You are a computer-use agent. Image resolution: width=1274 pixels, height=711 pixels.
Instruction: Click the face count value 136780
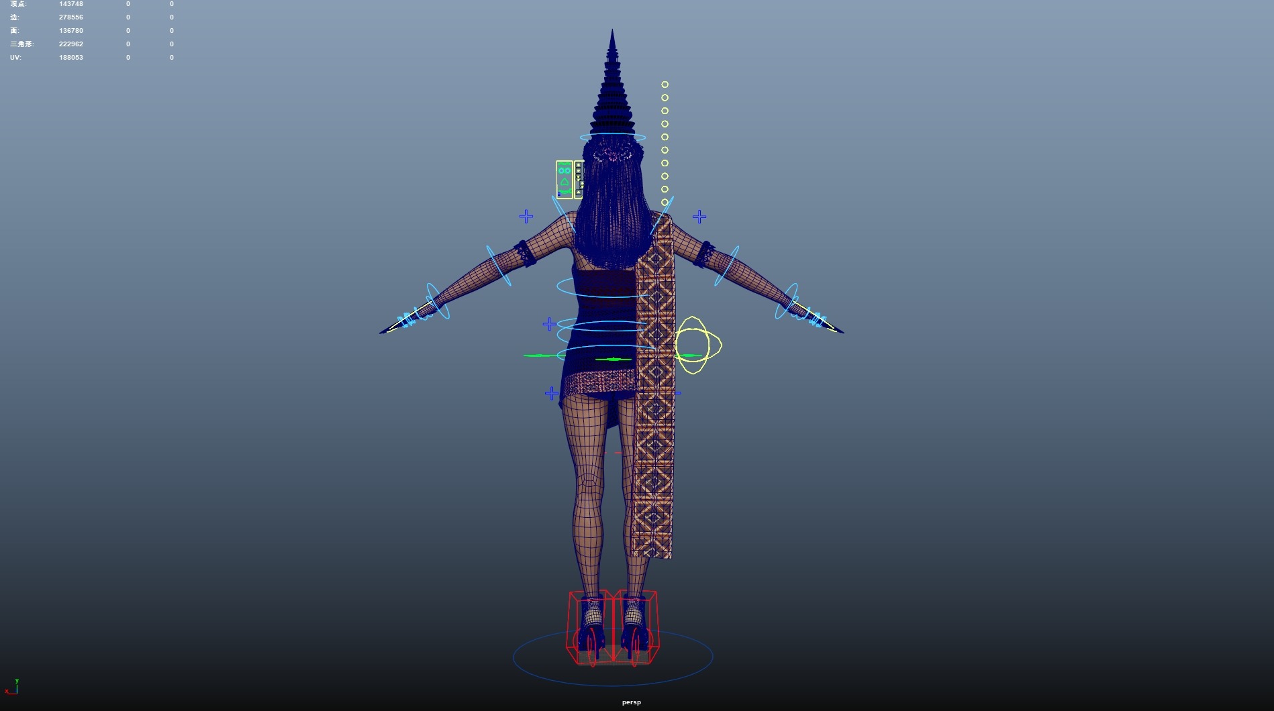[x=71, y=31]
